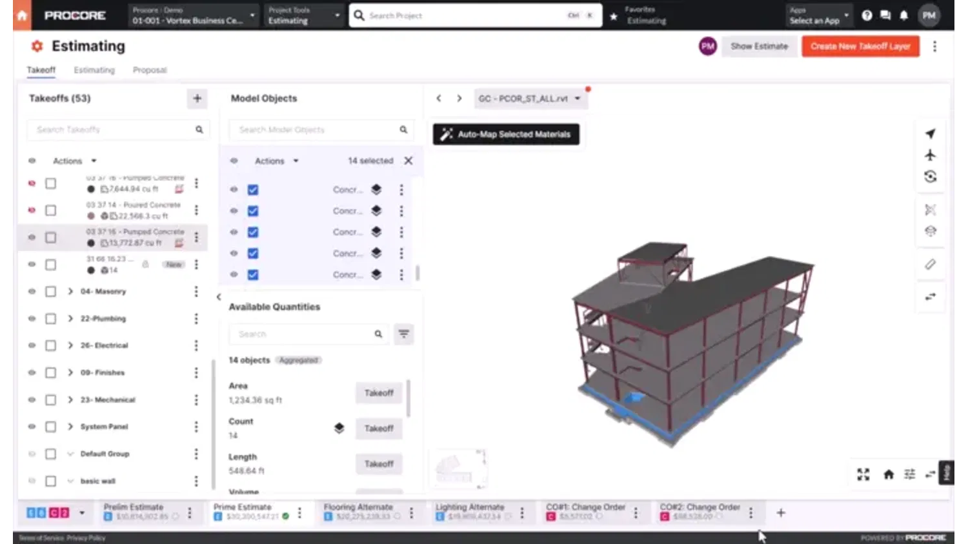
Task: Click the Search Project field
Action: [x=476, y=15]
